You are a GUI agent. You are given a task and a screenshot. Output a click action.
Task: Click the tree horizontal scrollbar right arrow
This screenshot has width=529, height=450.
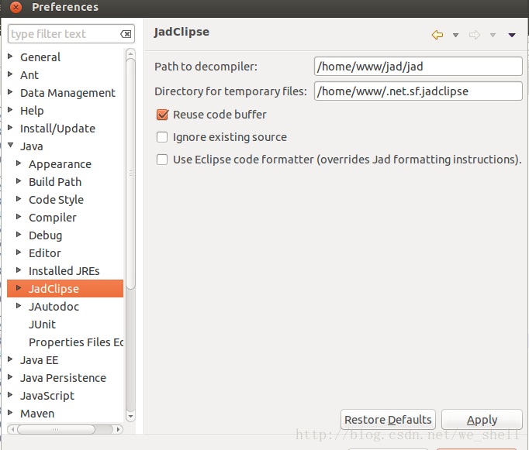118,429
